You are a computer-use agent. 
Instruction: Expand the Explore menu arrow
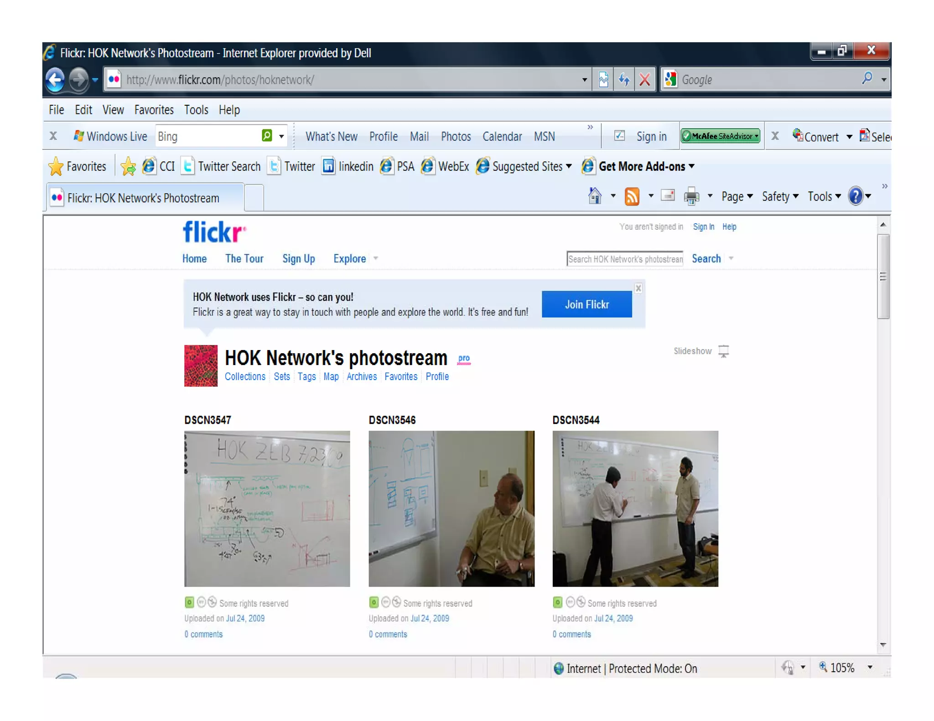point(376,258)
